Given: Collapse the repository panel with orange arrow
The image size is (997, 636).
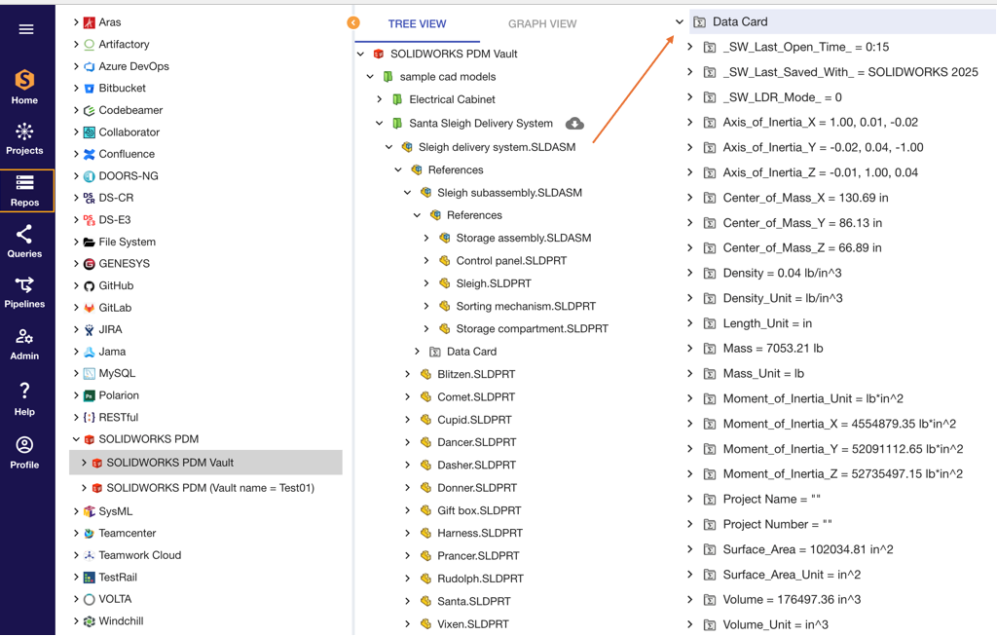Looking at the screenshot, I should click(353, 22).
